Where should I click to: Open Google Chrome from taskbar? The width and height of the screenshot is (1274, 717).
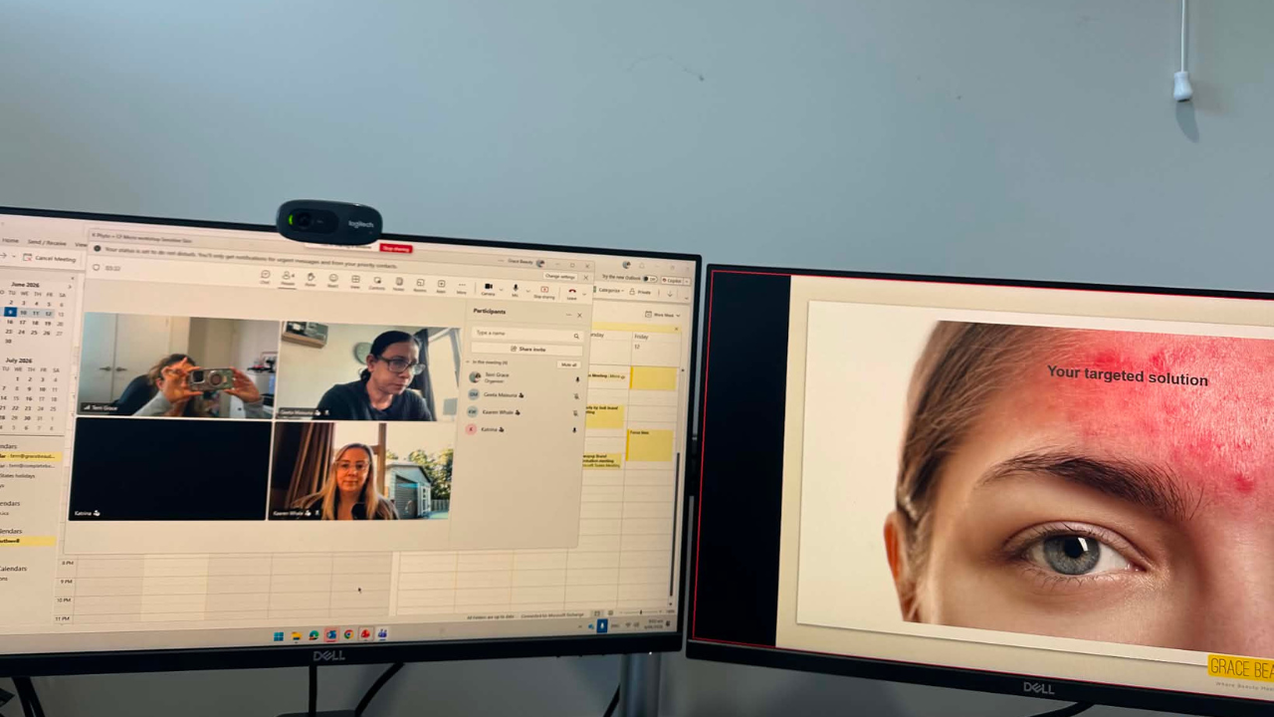pyautogui.click(x=348, y=634)
